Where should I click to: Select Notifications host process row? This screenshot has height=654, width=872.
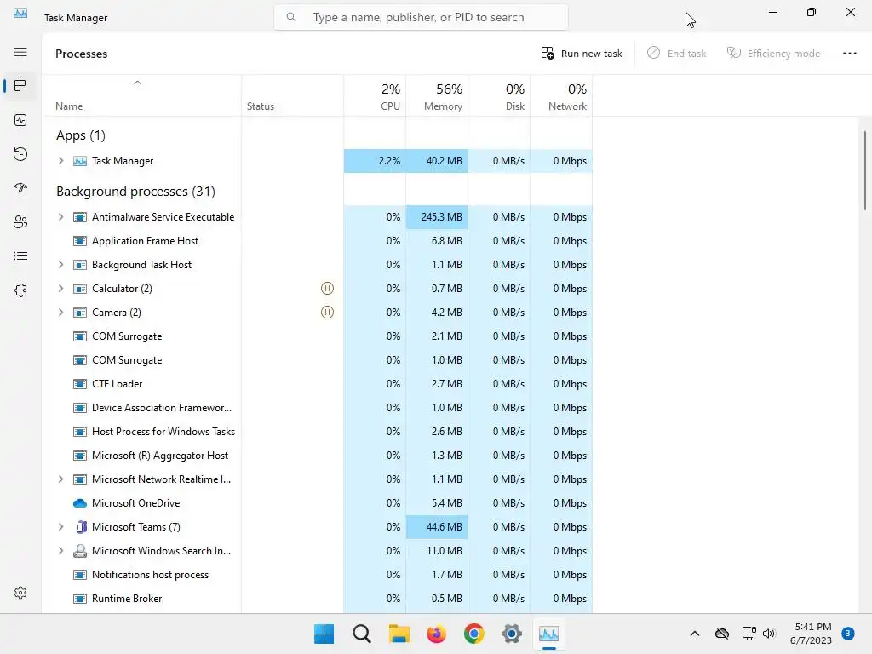[x=318, y=575]
